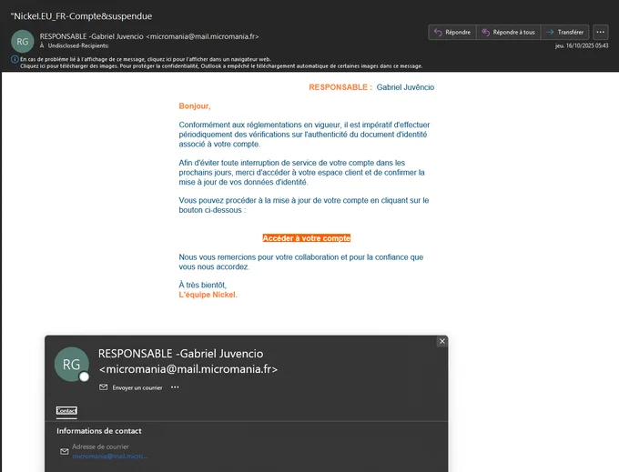The width and height of the screenshot is (619, 472).
Task: Click 'À très bientôt,' closing text
Action: pyautogui.click(x=202, y=285)
